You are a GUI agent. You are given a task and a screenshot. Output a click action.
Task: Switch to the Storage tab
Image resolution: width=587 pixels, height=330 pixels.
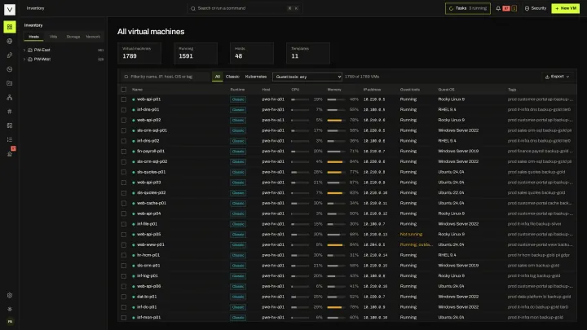point(73,37)
